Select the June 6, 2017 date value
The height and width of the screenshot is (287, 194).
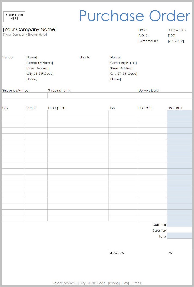tap(177, 30)
